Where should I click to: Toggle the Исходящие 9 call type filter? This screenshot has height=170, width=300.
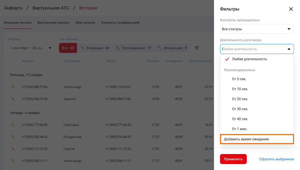[172, 48]
